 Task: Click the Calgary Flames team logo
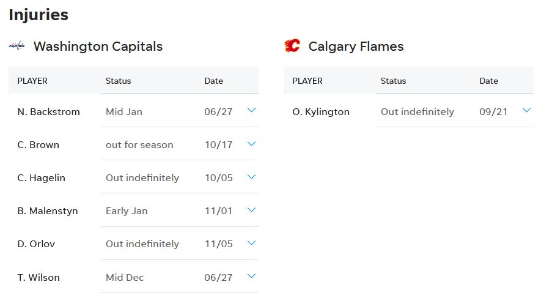pyautogui.click(x=292, y=45)
